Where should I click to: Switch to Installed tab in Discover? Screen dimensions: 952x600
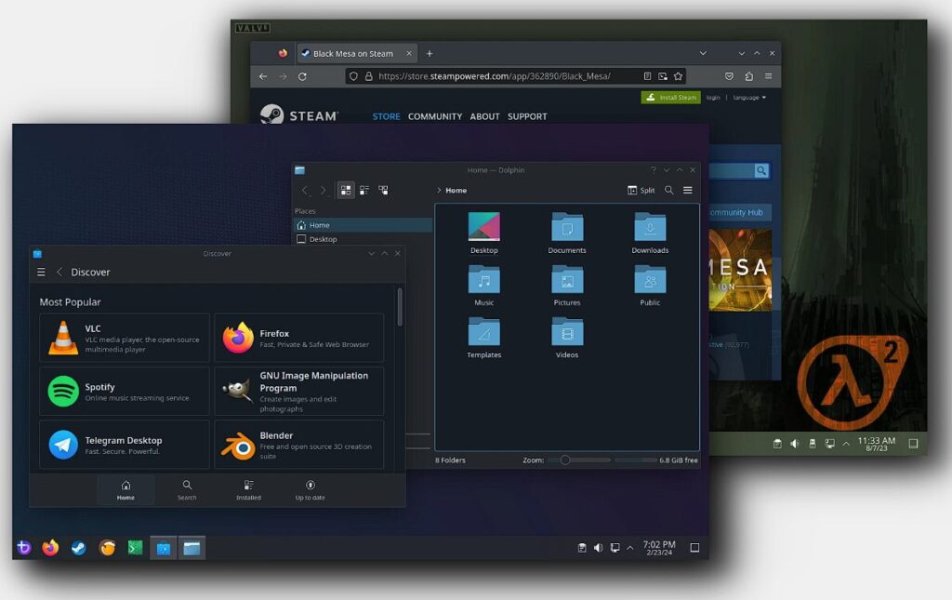(248, 490)
